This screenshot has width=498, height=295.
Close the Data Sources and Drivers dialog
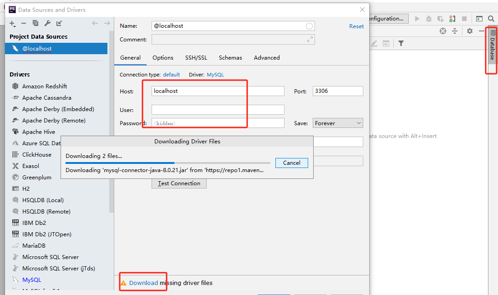pyautogui.click(x=362, y=10)
